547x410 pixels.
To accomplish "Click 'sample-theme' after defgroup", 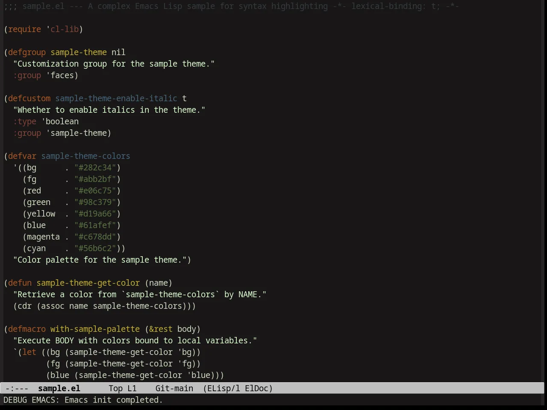I will [x=79, y=52].
